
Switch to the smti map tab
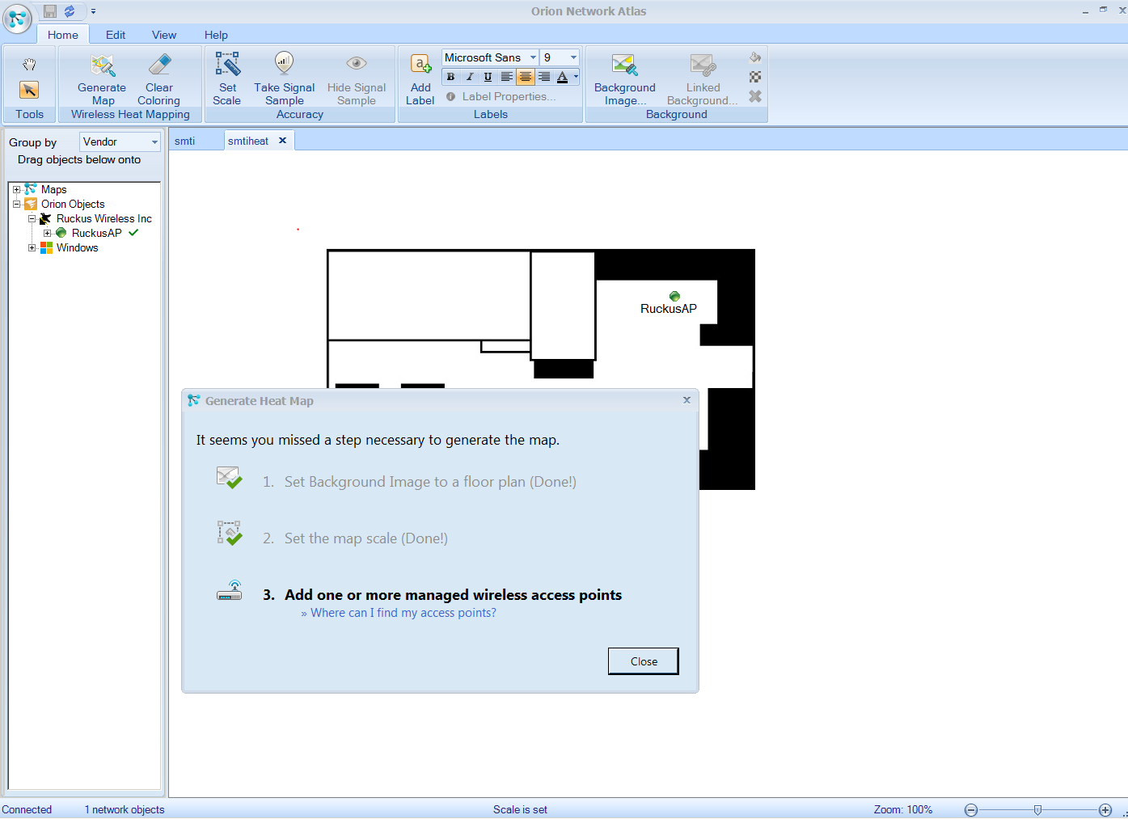(184, 141)
